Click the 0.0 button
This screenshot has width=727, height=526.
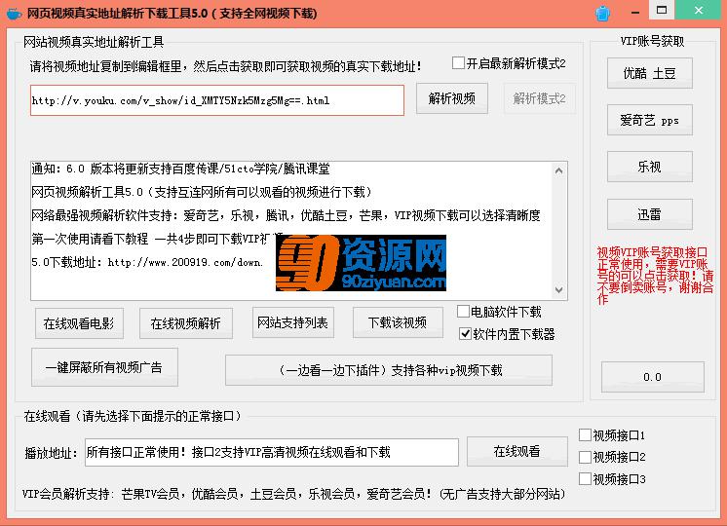coord(652,377)
